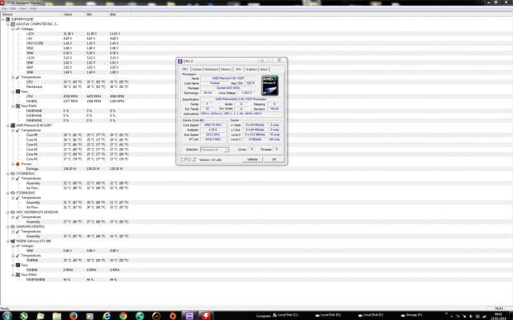Image resolution: width=513 pixels, height=320 pixels.
Task: Open Local Disk (C:) from the taskbar toolbar
Action: coord(285,315)
